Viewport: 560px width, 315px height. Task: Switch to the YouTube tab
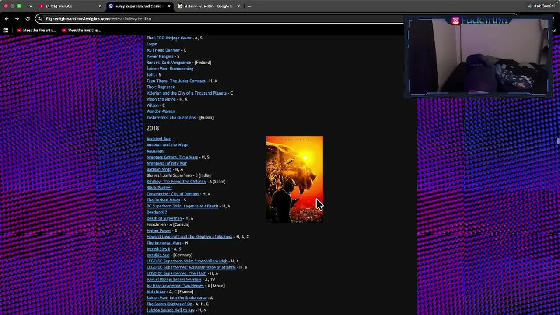point(70,6)
